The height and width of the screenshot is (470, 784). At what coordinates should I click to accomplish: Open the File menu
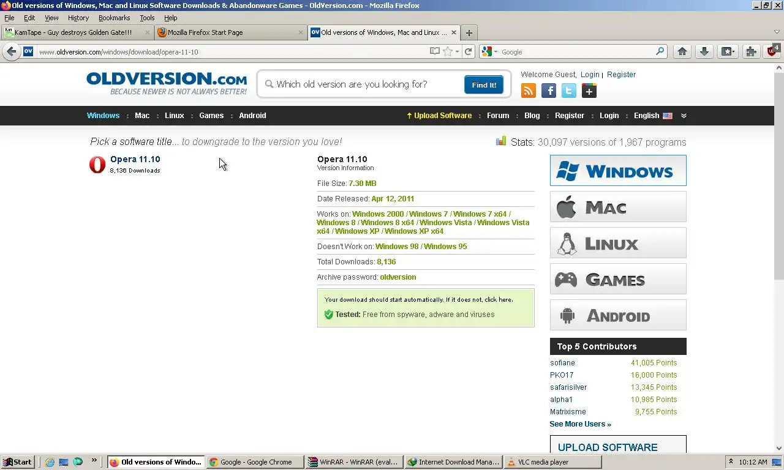(x=9, y=18)
